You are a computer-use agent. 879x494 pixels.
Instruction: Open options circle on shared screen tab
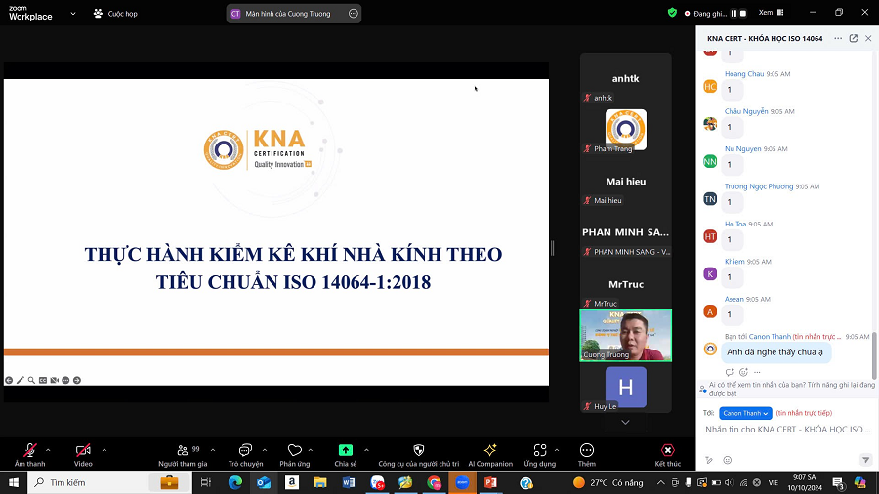(x=354, y=14)
